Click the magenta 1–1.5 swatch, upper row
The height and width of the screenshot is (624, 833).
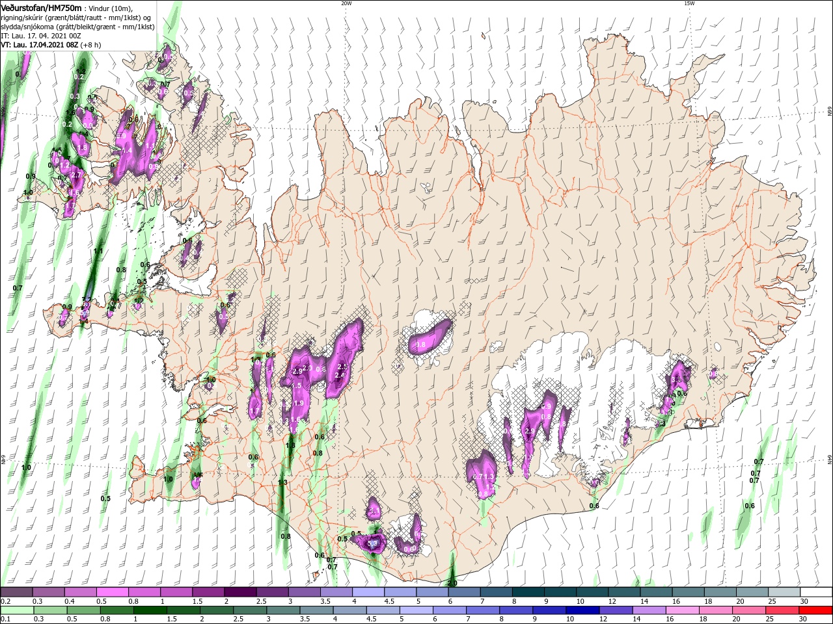pyautogui.click(x=176, y=592)
